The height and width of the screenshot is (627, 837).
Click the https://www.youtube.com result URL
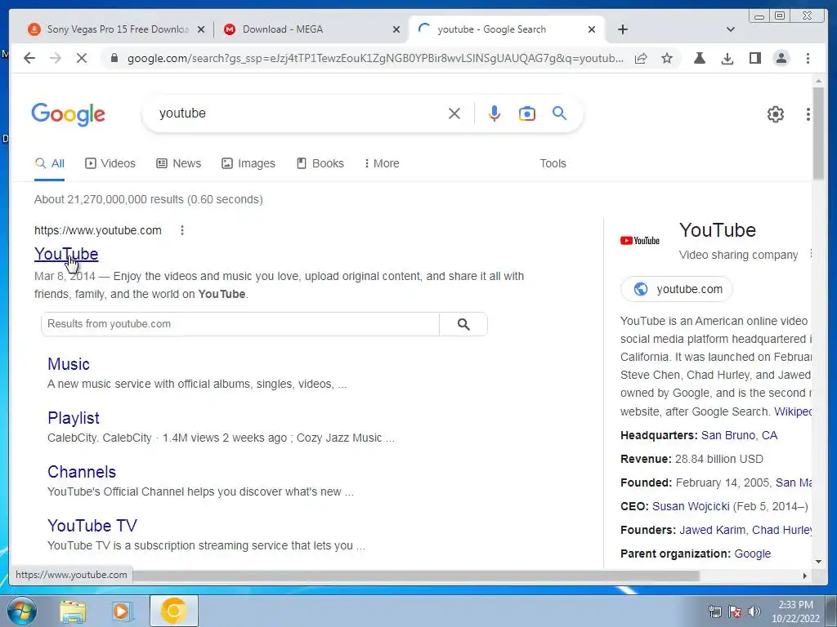[98, 230]
